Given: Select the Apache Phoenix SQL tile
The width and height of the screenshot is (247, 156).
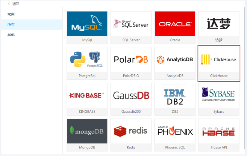Looking at the screenshot, I should tap(175, 131).
